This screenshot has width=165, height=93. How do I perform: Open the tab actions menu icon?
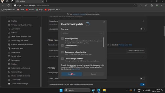(x=12, y=1)
